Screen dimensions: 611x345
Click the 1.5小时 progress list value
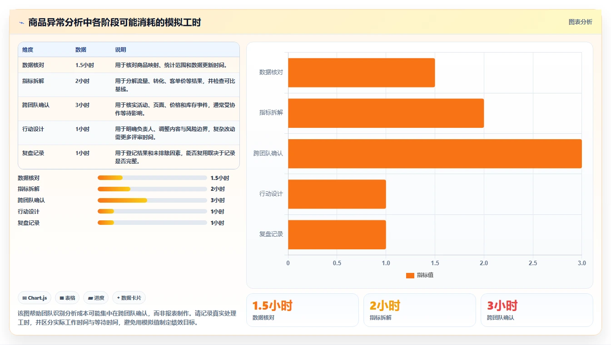[220, 178]
